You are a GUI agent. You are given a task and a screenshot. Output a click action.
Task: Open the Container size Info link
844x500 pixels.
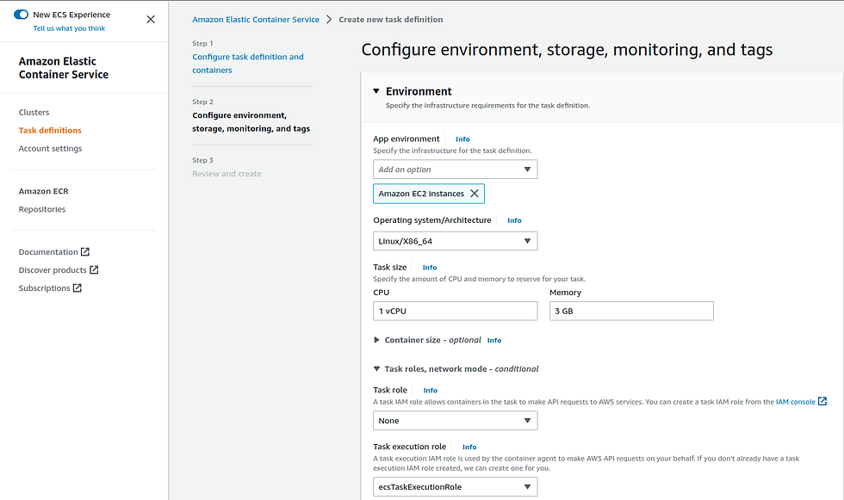(494, 340)
